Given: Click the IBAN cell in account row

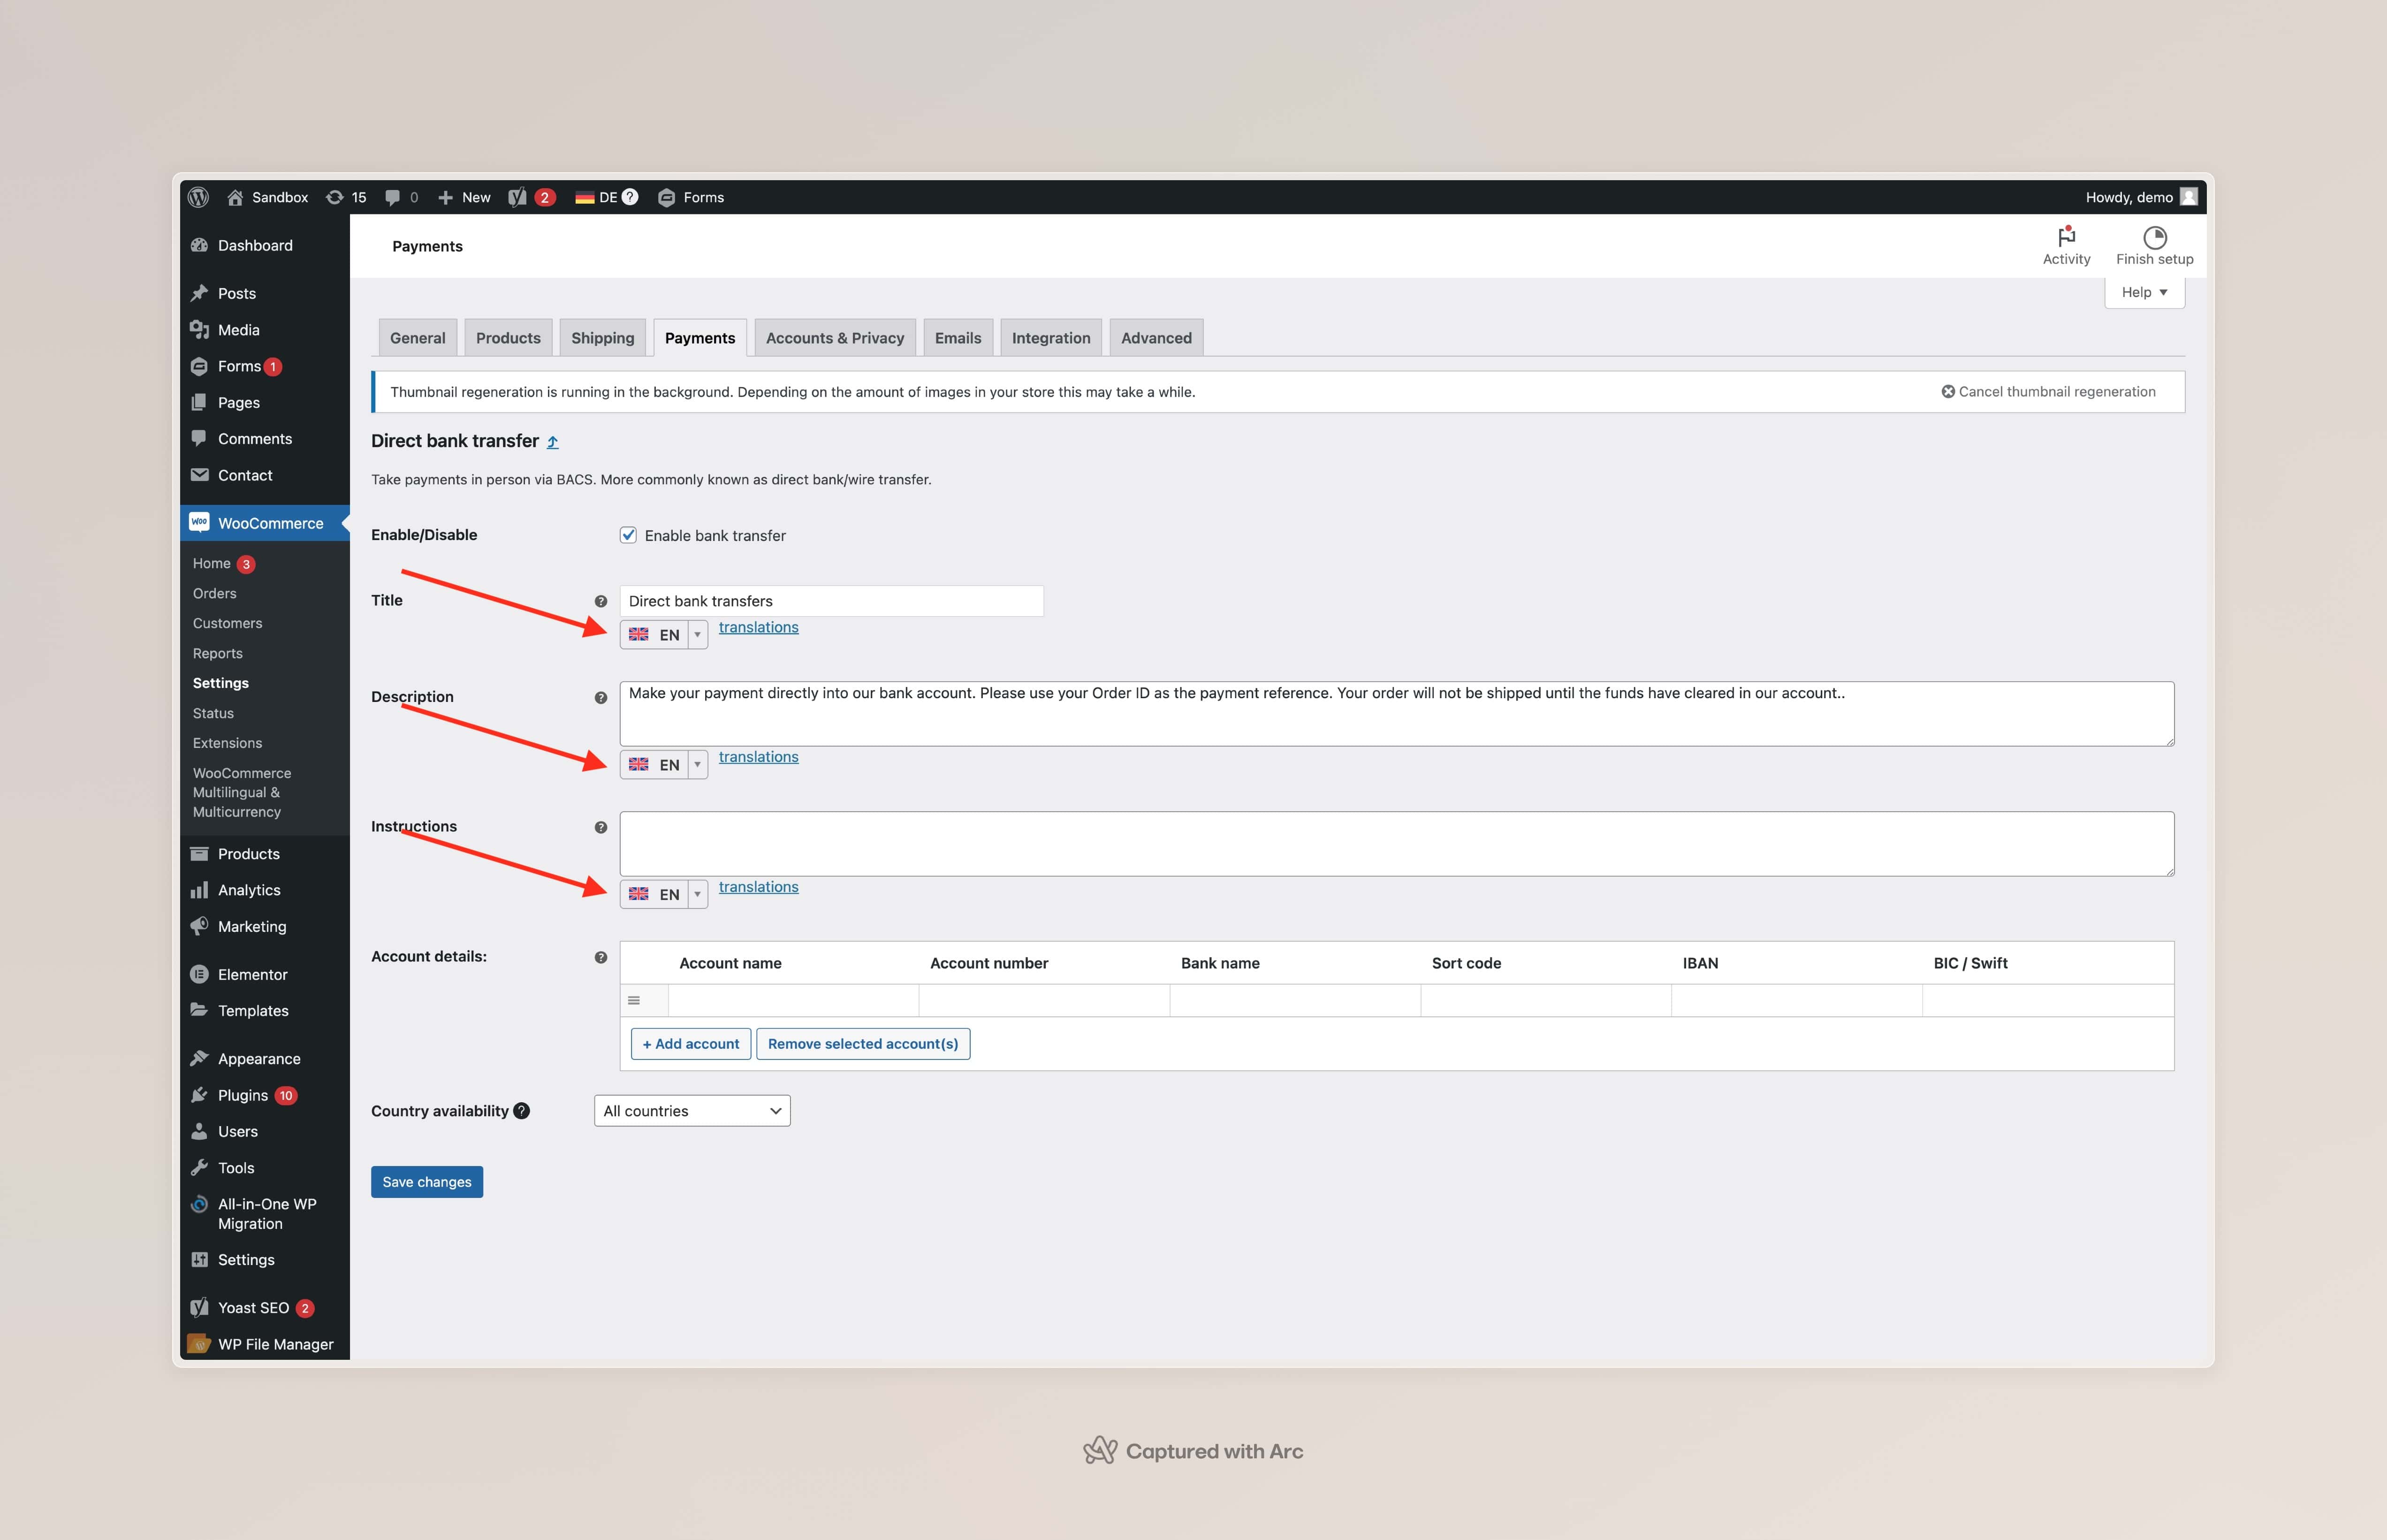Looking at the screenshot, I should tap(1796, 1000).
